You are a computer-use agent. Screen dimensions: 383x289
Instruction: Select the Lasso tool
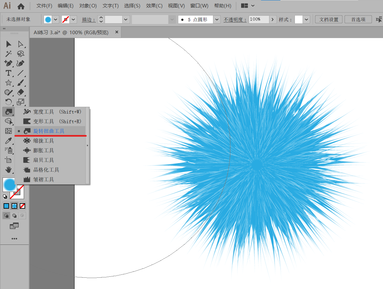(x=21, y=54)
